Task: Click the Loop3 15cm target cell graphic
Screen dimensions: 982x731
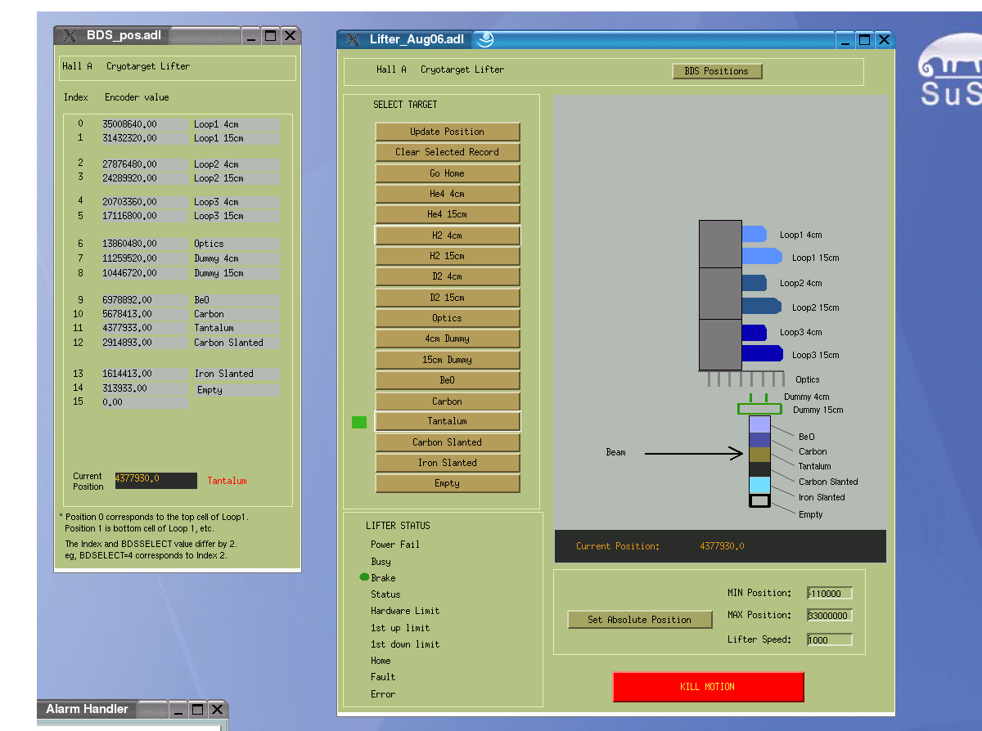Action: pos(762,353)
